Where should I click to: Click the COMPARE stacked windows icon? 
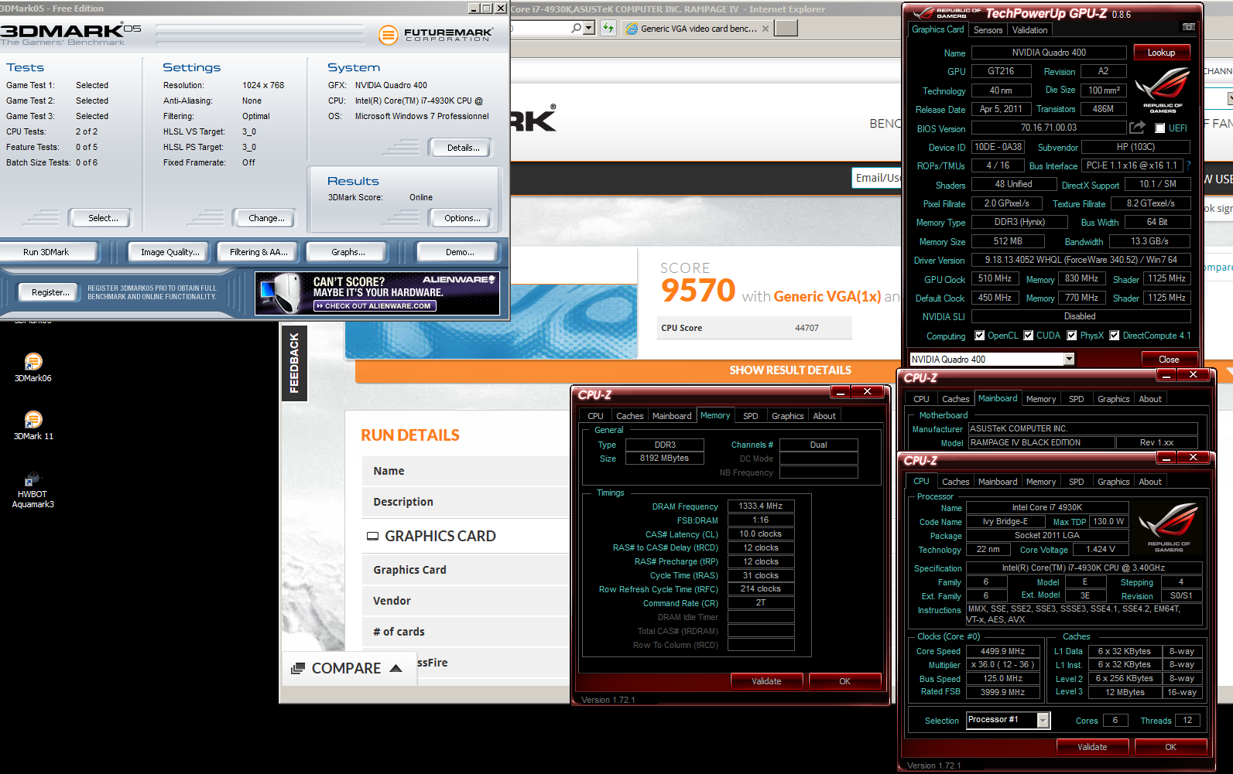tap(298, 668)
